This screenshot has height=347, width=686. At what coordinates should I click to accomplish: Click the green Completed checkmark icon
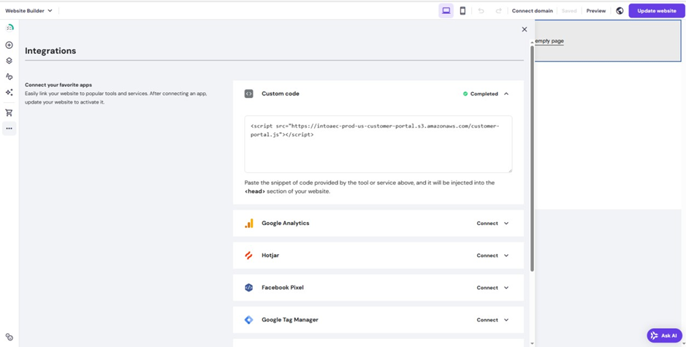(x=465, y=94)
